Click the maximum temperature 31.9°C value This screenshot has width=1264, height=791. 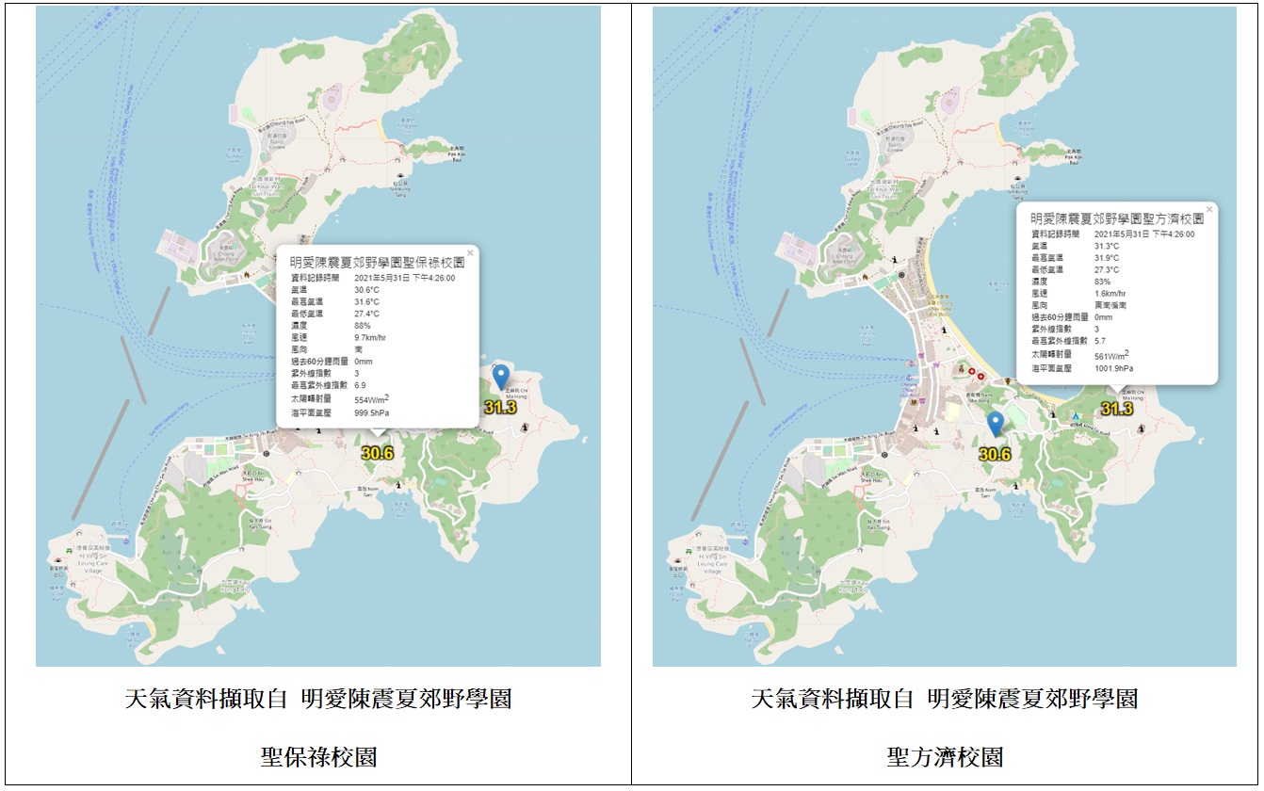1107,258
